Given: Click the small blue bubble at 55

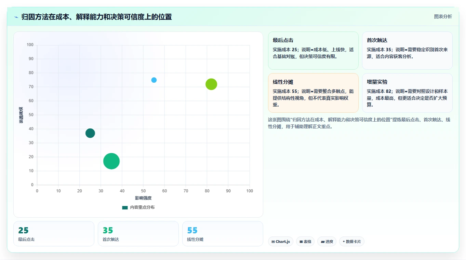Looking at the screenshot, I should point(154,80).
